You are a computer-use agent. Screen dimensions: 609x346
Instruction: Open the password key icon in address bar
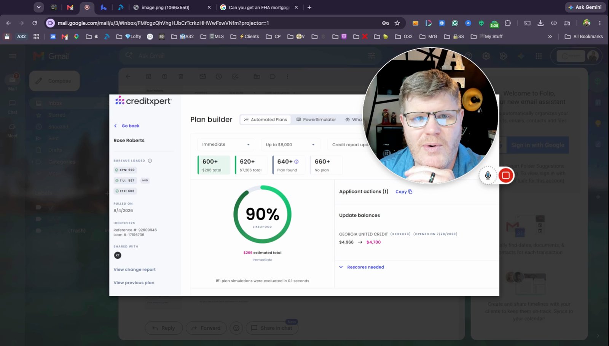coord(385,23)
